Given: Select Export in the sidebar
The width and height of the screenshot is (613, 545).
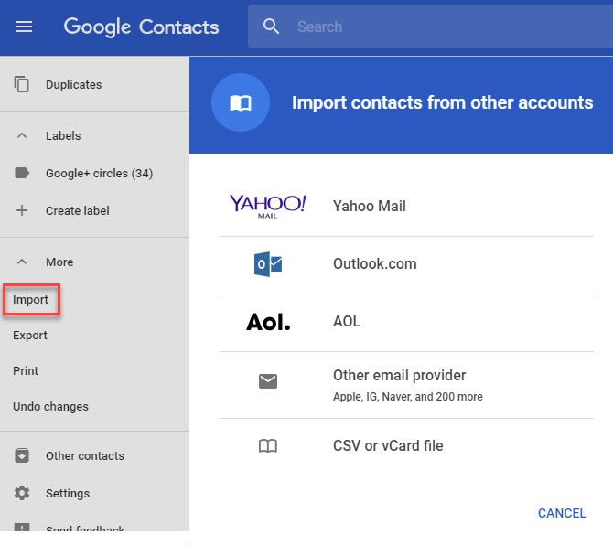Looking at the screenshot, I should click(x=30, y=335).
